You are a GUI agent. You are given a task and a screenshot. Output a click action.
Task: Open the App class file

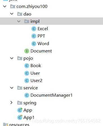tap(28, 110)
